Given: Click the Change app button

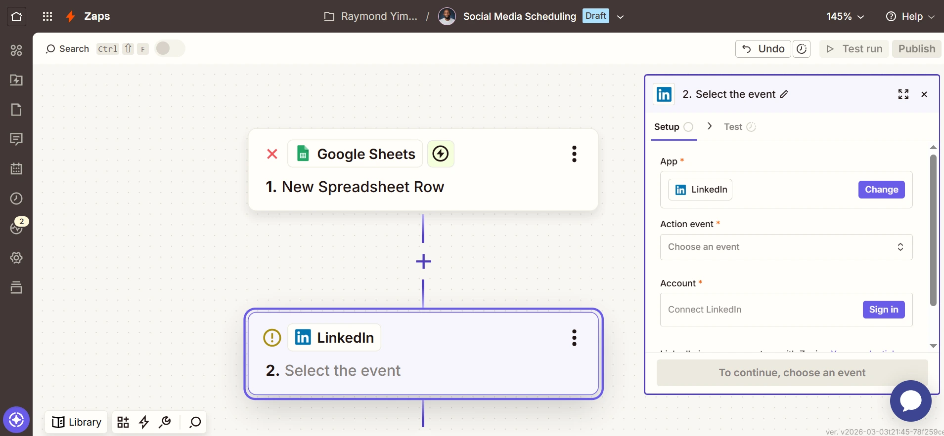Looking at the screenshot, I should [881, 190].
